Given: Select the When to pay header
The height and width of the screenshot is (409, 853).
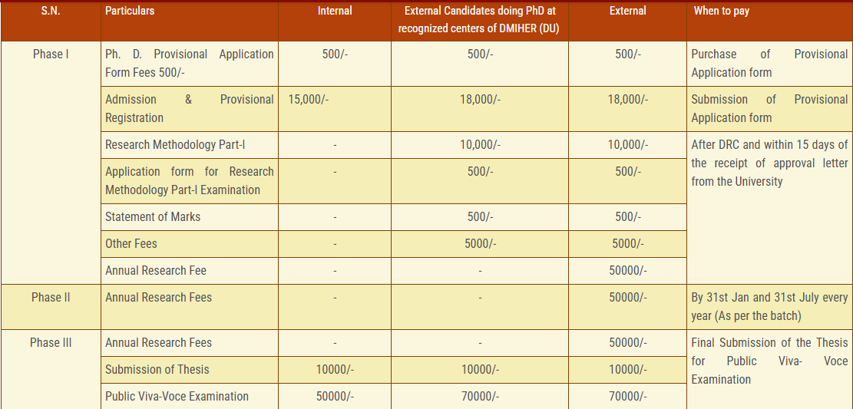Looking at the screenshot, I should (721, 11).
